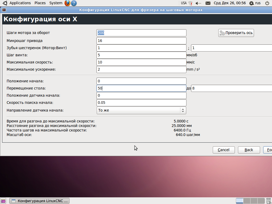Open the Applications menu
The image size is (272, 204).
20,3
